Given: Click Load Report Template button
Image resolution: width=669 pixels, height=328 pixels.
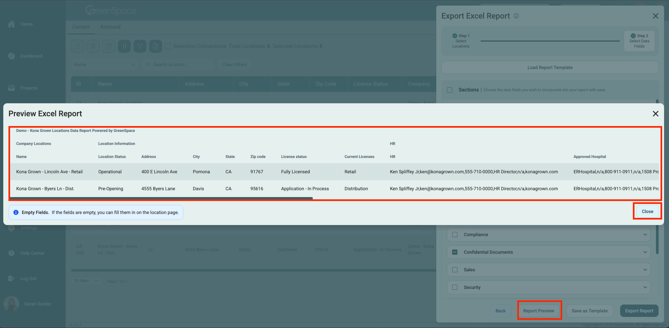Looking at the screenshot, I should [550, 67].
